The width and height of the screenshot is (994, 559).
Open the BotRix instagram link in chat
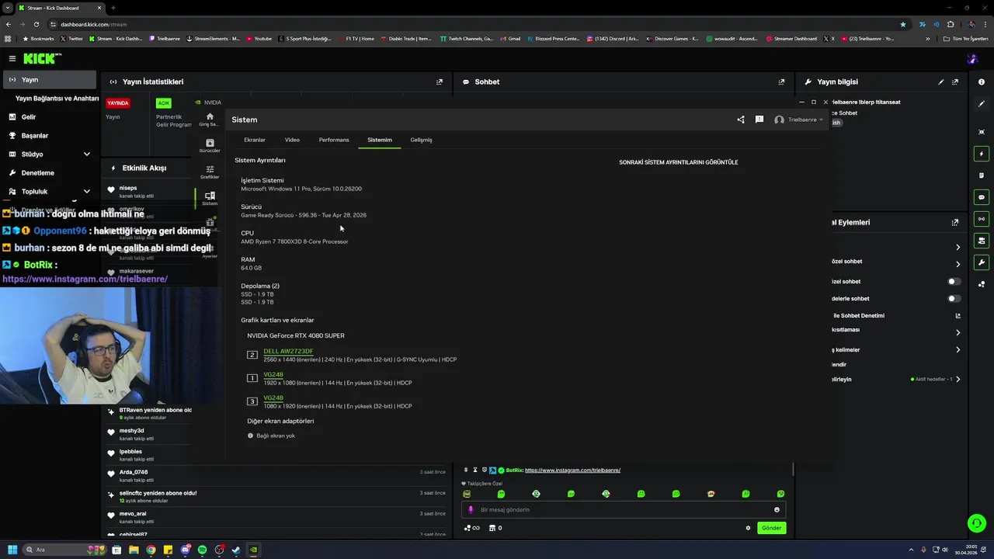click(x=572, y=470)
